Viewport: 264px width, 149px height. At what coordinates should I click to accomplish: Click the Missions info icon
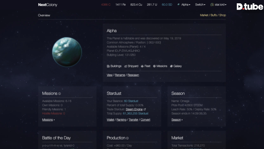59,94
